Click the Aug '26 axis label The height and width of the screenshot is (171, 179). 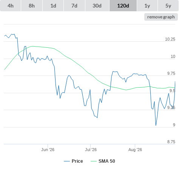click(x=135, y=150)
